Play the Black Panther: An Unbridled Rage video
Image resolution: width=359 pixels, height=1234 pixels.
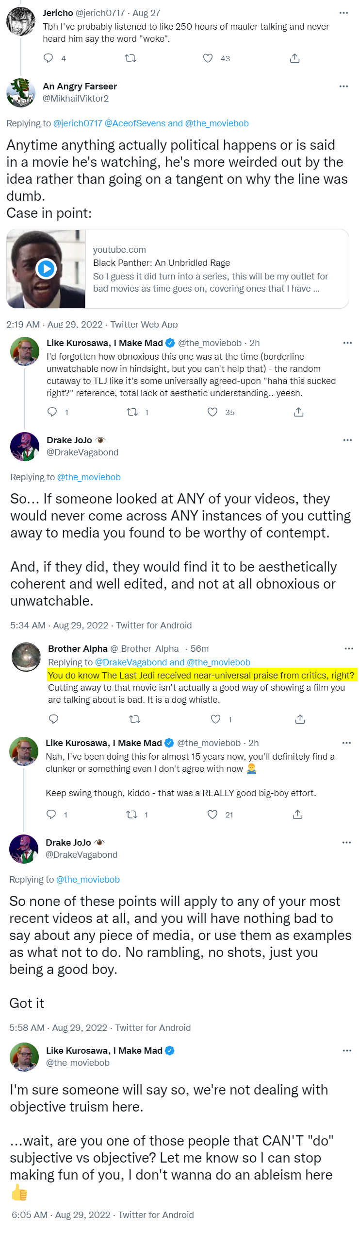pos(47,269)
